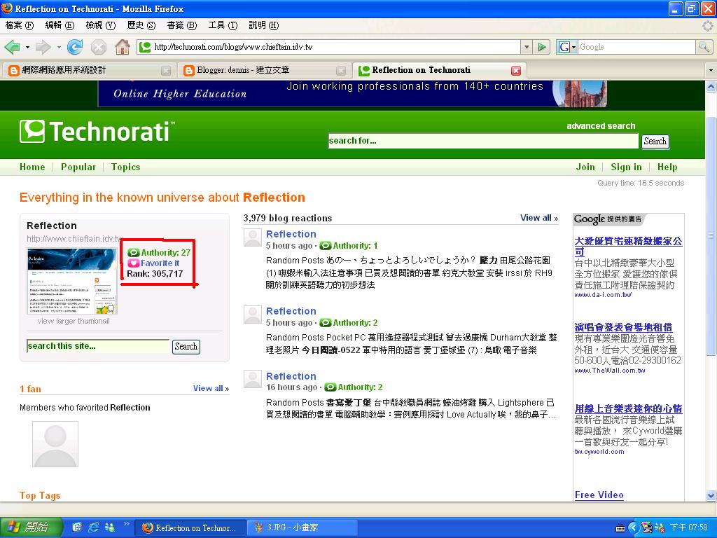Open the 工具 (T) menu
The image size is (717, 538).
[223, 25]
